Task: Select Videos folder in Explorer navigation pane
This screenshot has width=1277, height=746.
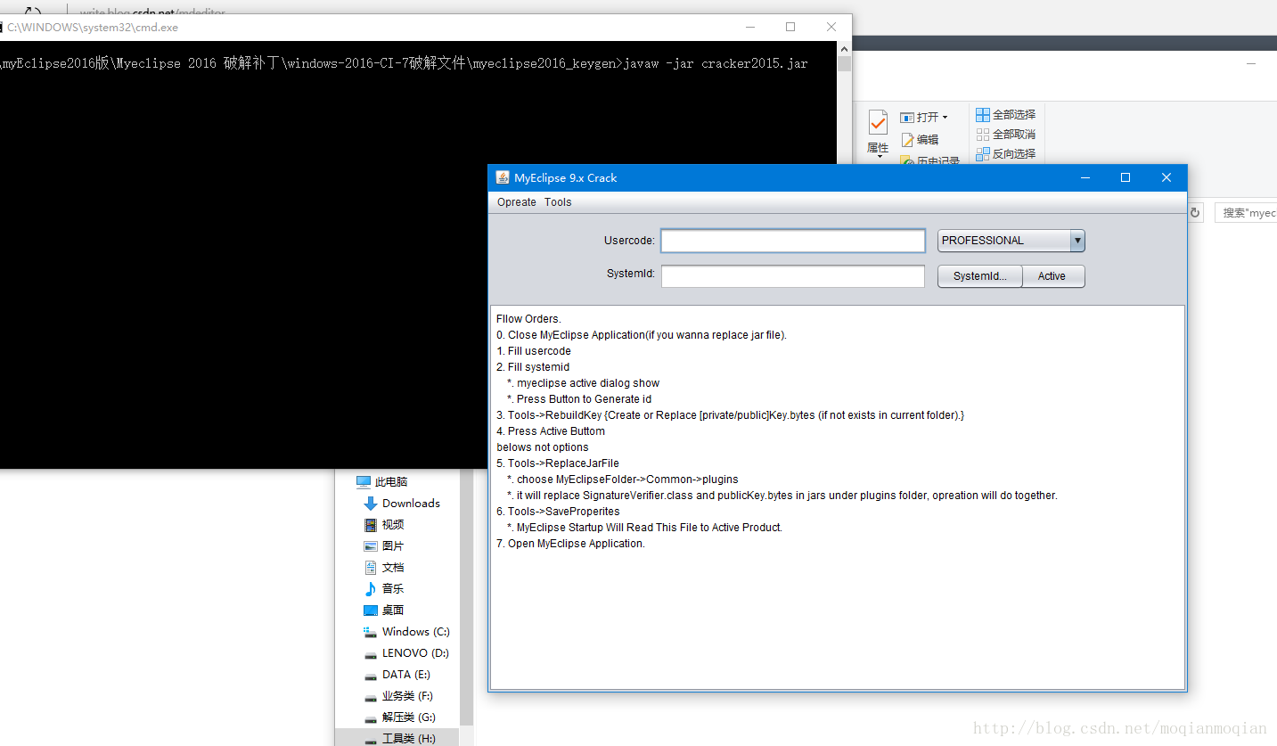Action: click(x=393, y=525)
